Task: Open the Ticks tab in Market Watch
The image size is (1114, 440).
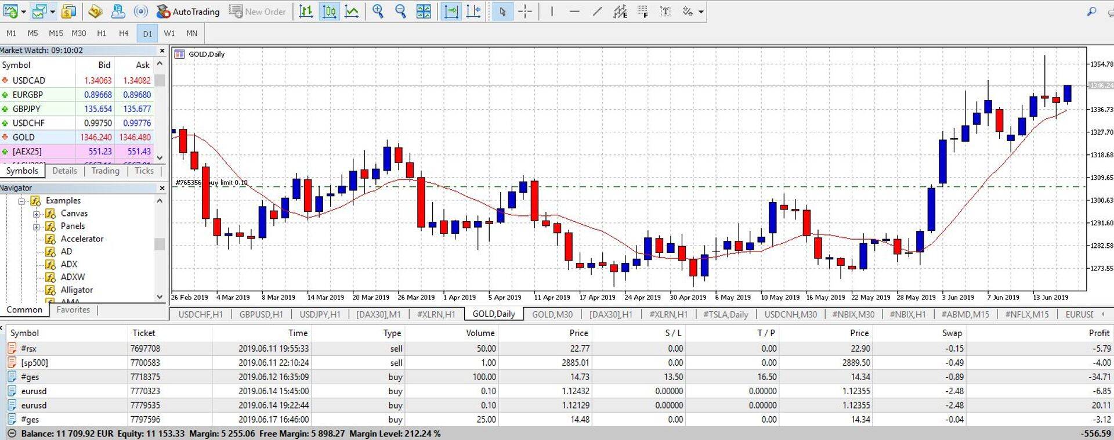Action: [144, 171]
